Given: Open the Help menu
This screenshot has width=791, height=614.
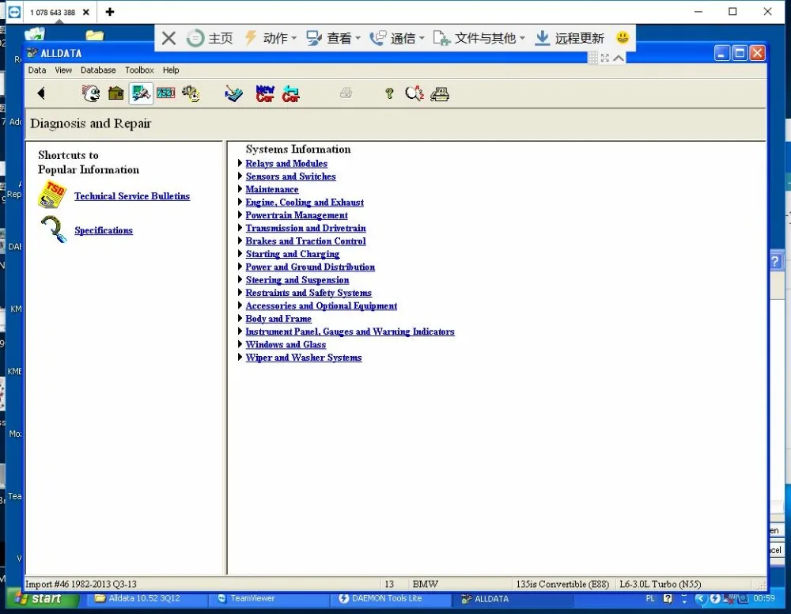Looking at the screenshot, I should pyautogui.click(x=171, y=70).
